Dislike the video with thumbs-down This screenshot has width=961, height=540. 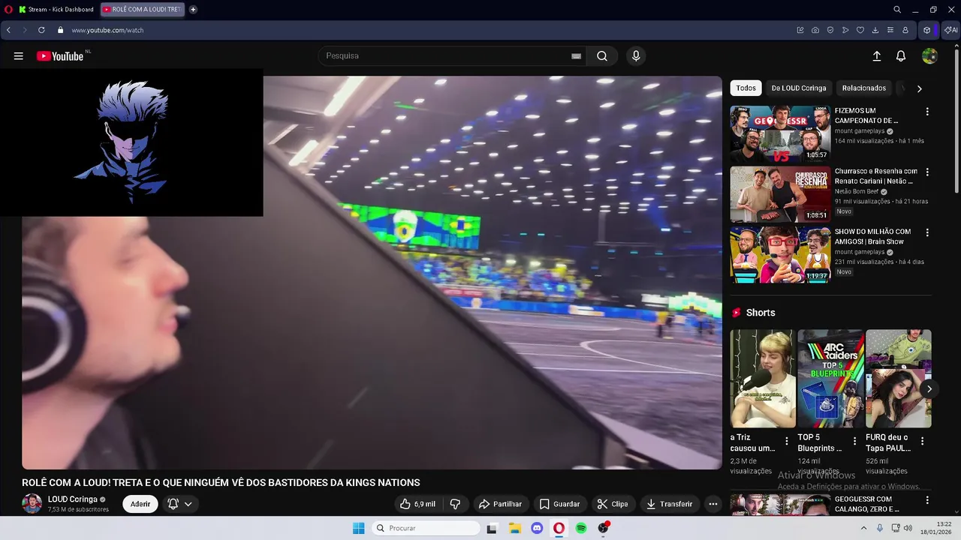(x=455, y=504)
